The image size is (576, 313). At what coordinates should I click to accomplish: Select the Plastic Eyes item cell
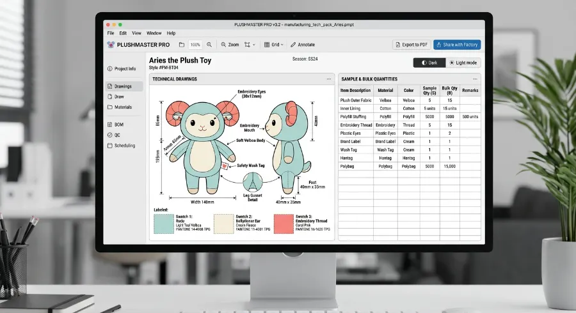[356, 134]
